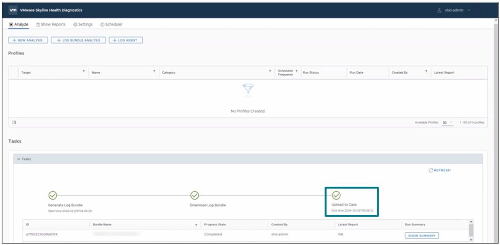Switch to the Show Reports tab
The image size is (500, 245).
[51, 24]
